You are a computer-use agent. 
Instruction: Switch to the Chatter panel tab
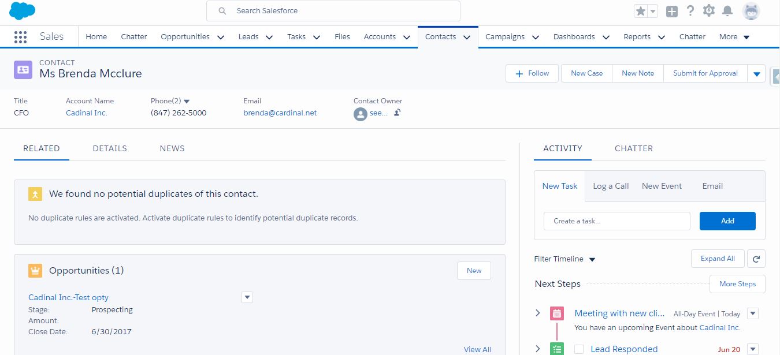(x=634, y=148)
